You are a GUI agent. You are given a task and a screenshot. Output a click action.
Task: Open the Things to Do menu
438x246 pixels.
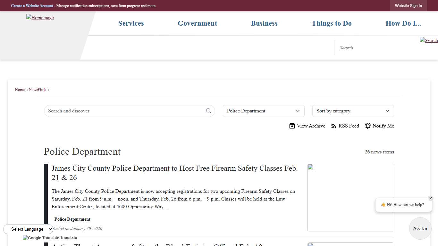pyautogui.click(x=332, y=23)
